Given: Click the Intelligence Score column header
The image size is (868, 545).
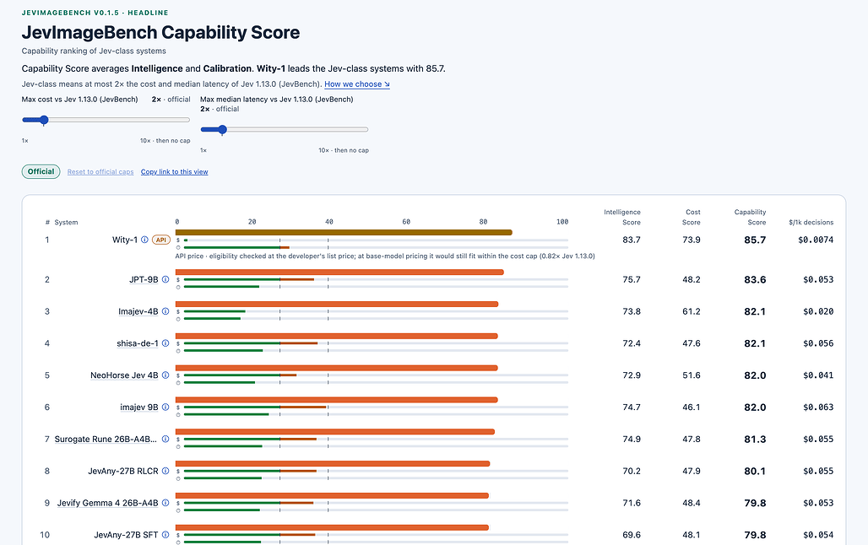Looking at the screenshot, I should [621, 217].
